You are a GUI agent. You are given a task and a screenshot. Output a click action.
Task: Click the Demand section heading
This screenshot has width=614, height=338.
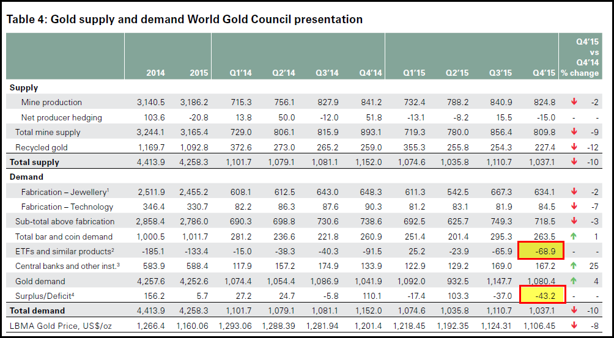coord(26,177)
